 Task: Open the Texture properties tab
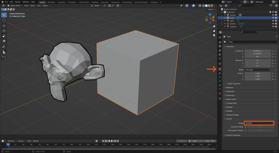point(220,98)
